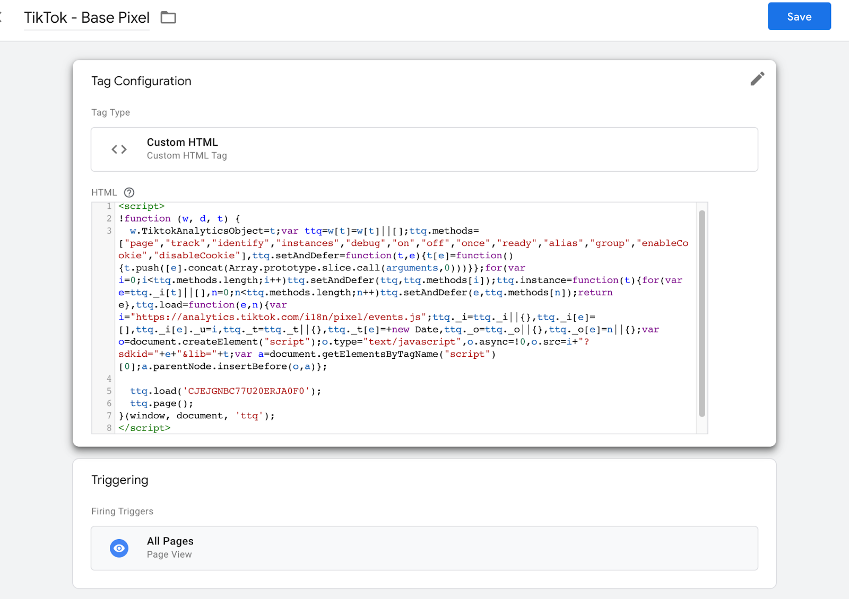
Task: Click the Page View subtitle text
Action: point(169,554)
